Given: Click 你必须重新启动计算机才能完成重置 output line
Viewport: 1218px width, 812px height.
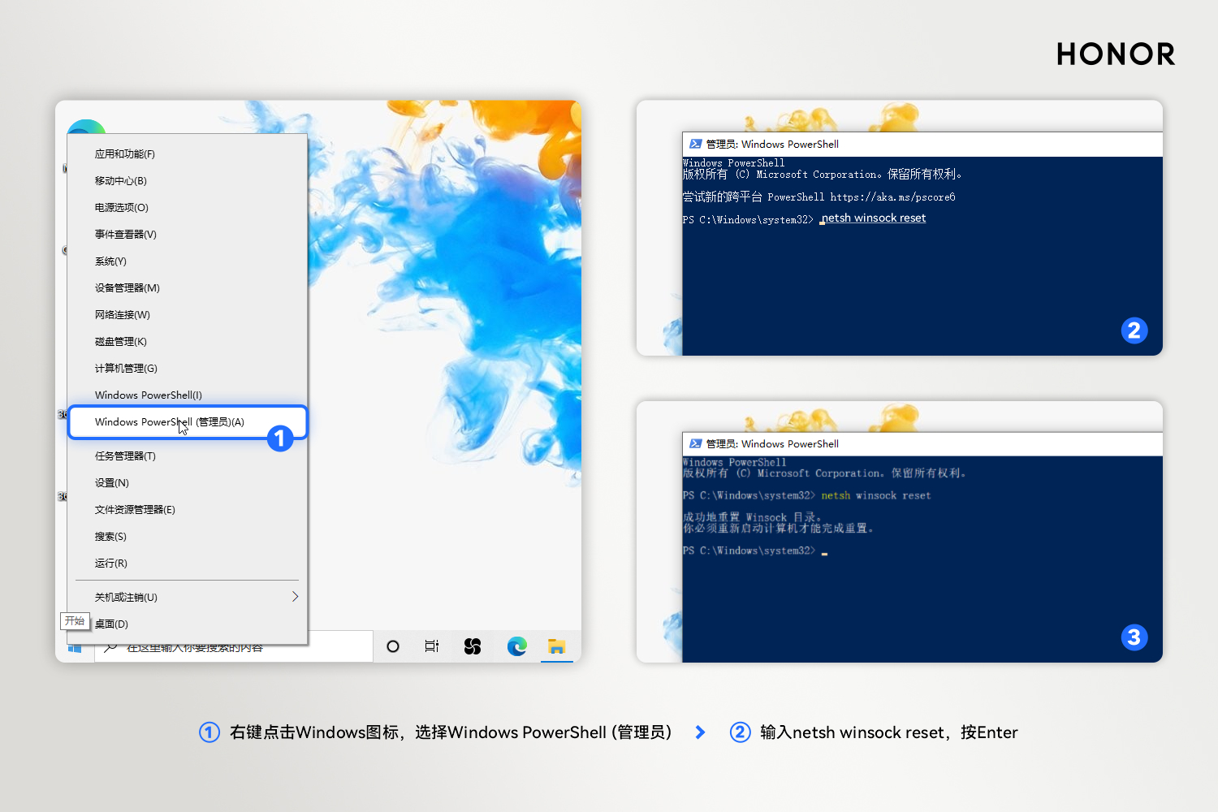Looking at the screenshot, I should [x=778, y=528].
